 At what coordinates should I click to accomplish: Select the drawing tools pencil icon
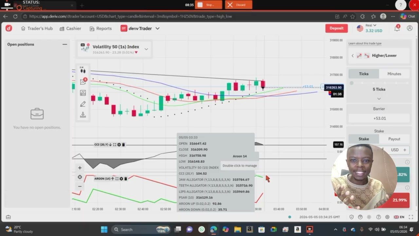pyautogui.click(x=83, y=104)
